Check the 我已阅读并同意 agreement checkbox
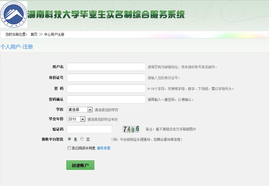 69,148
